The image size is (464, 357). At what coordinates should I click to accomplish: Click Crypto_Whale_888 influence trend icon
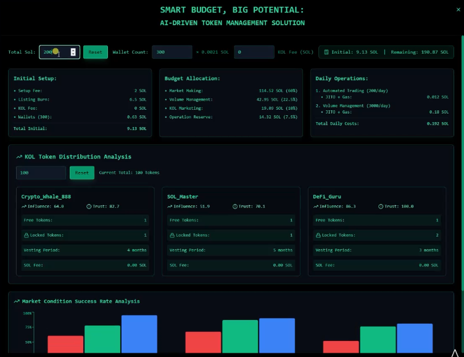(24, 207)
